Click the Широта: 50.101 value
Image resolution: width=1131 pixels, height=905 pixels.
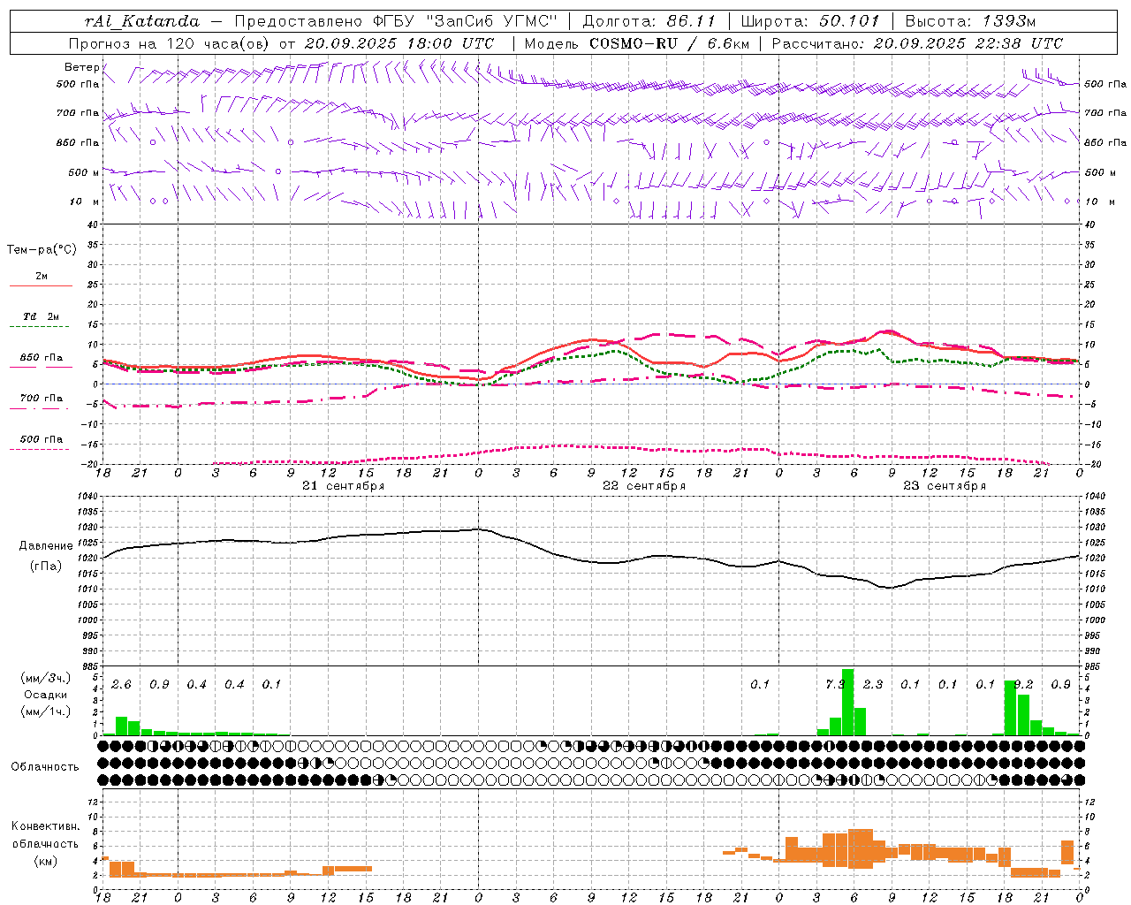click(809, 21)
